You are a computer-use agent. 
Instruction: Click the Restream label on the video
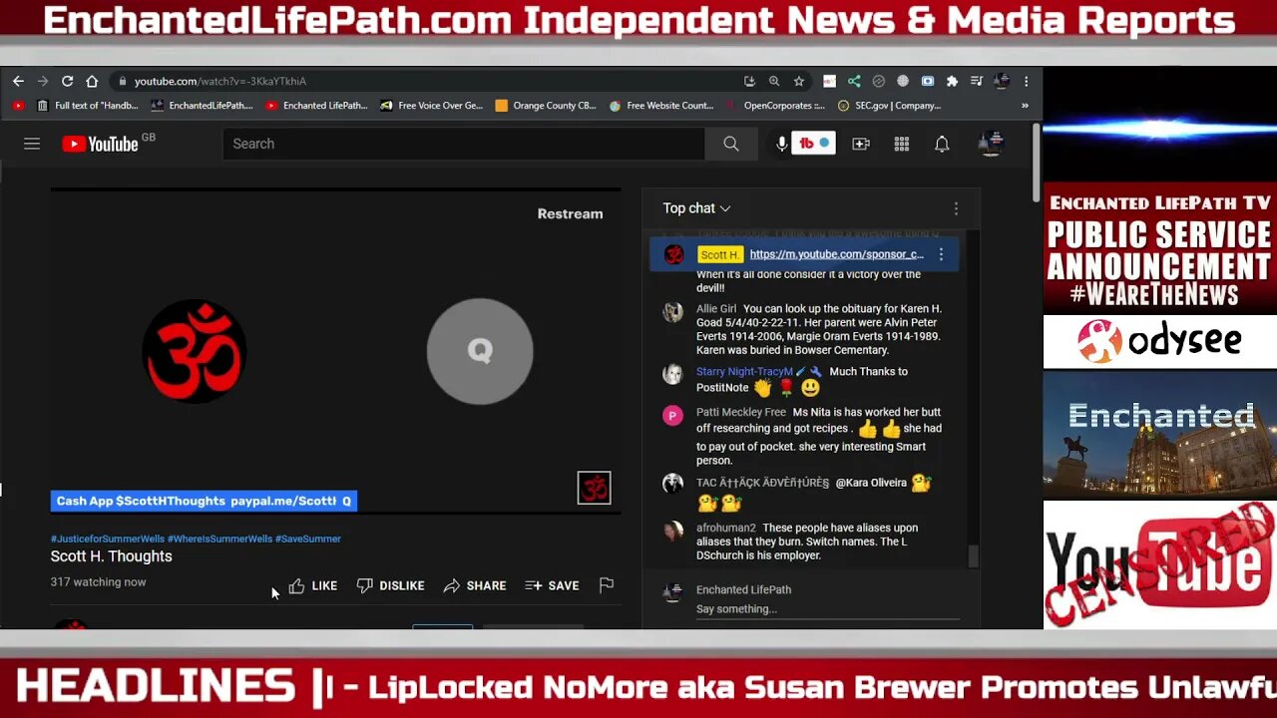point(570,213)
